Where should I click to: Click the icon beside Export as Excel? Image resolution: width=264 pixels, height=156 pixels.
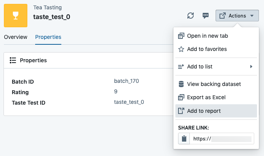[x=181, y=98]
